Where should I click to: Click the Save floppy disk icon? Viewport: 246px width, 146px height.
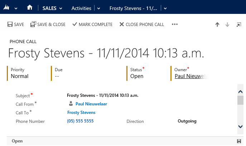click(10, 25)
